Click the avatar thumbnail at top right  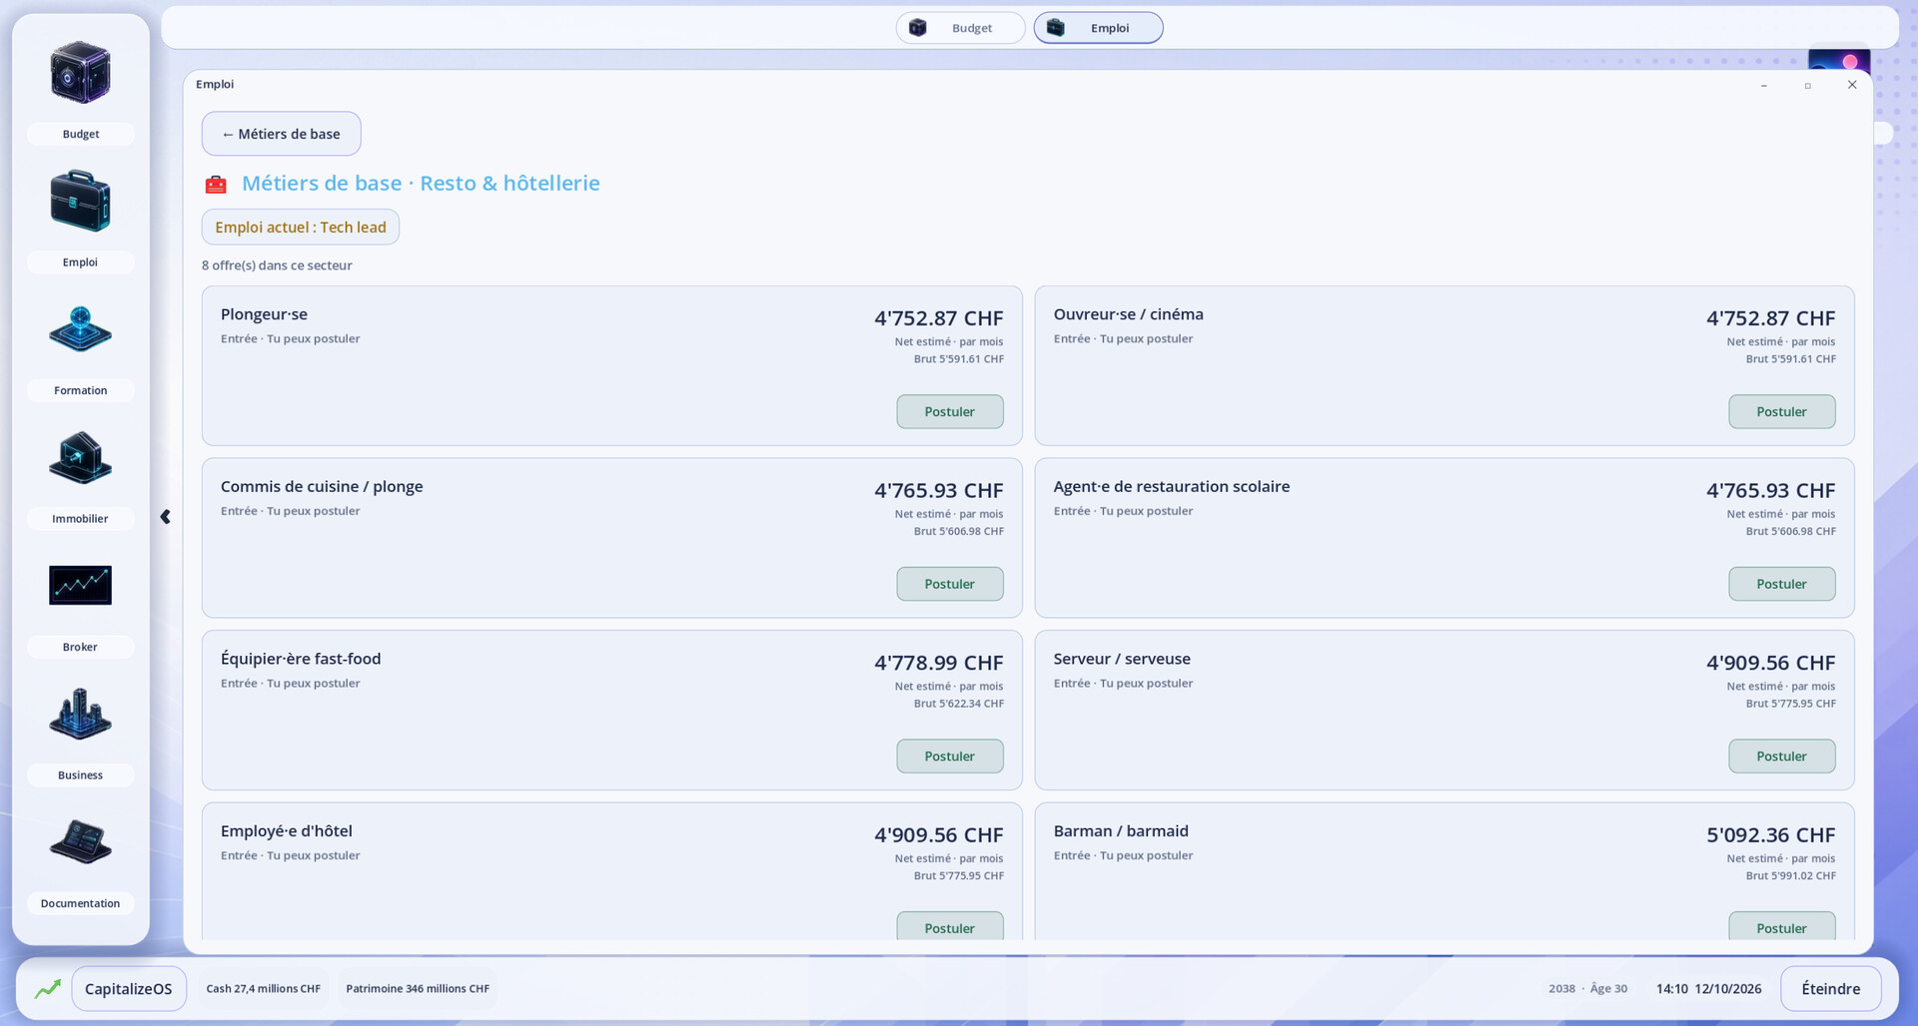pyautogui.click(x=1839, y=59)
